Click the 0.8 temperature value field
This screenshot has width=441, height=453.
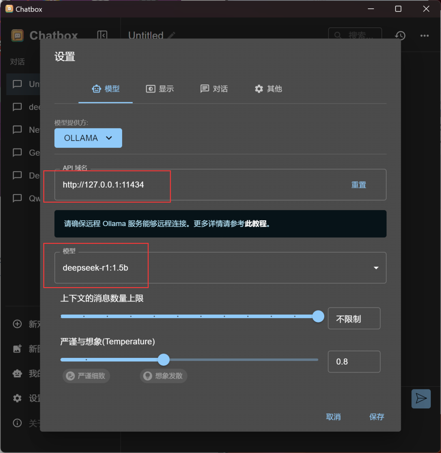pos(354,362)
